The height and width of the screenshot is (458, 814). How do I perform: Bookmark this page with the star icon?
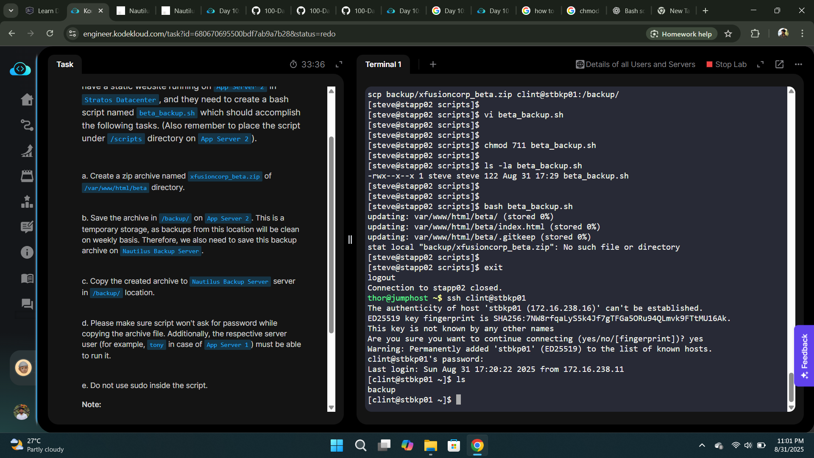pyautogui.click(x=728, y=34)
